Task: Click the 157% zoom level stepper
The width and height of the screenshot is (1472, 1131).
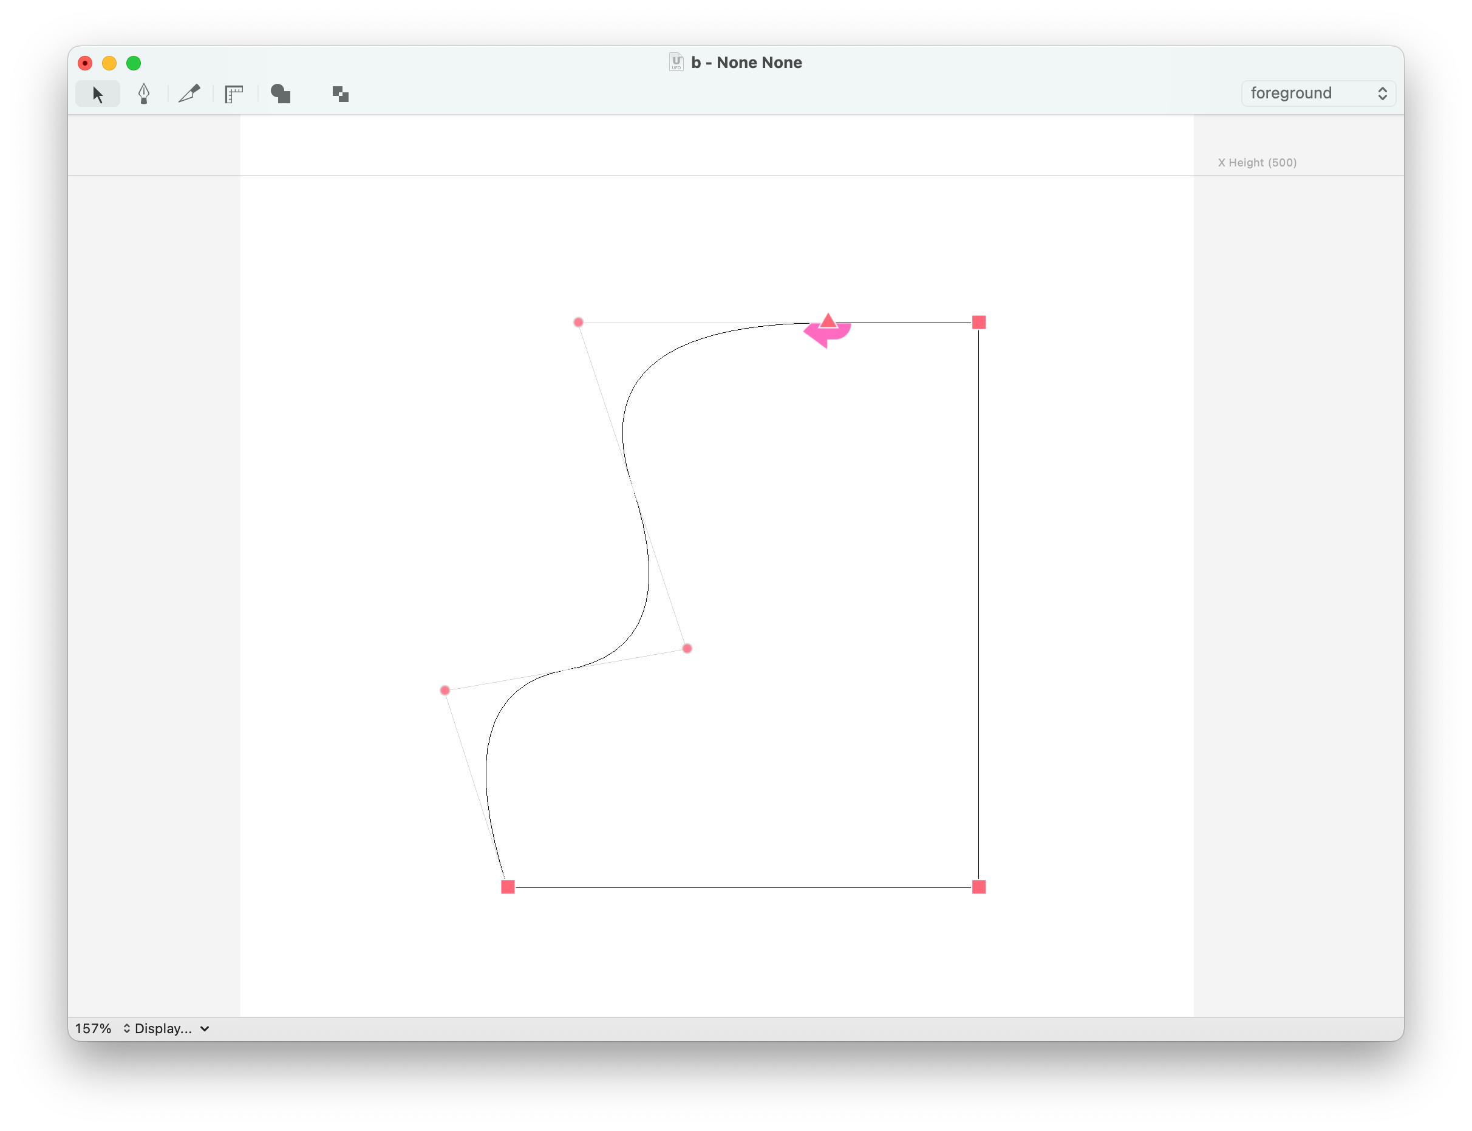Action: pyautogui.click(x=126, y=1029)
